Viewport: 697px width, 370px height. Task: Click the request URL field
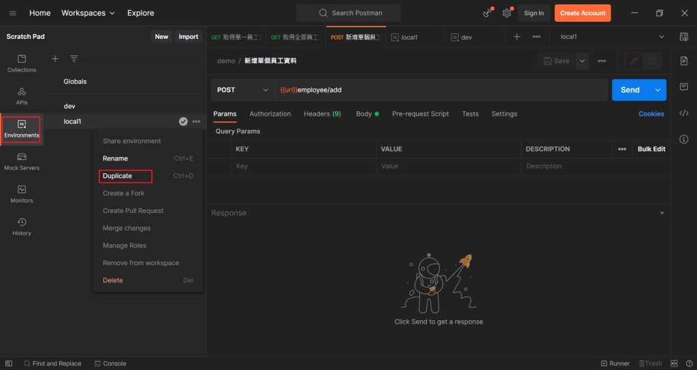click(441, 90)
